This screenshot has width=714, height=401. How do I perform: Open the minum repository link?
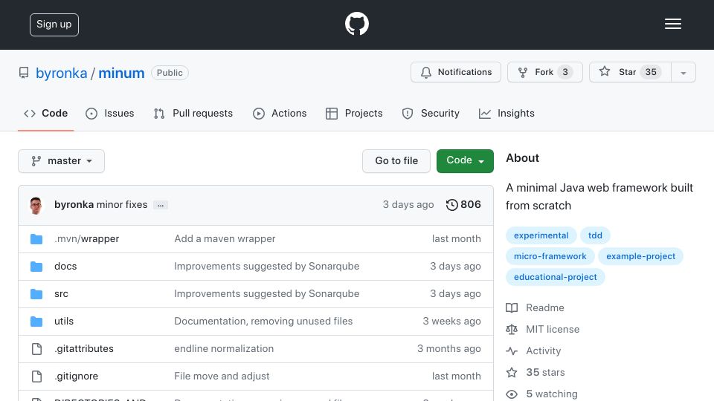click(121, 73)
